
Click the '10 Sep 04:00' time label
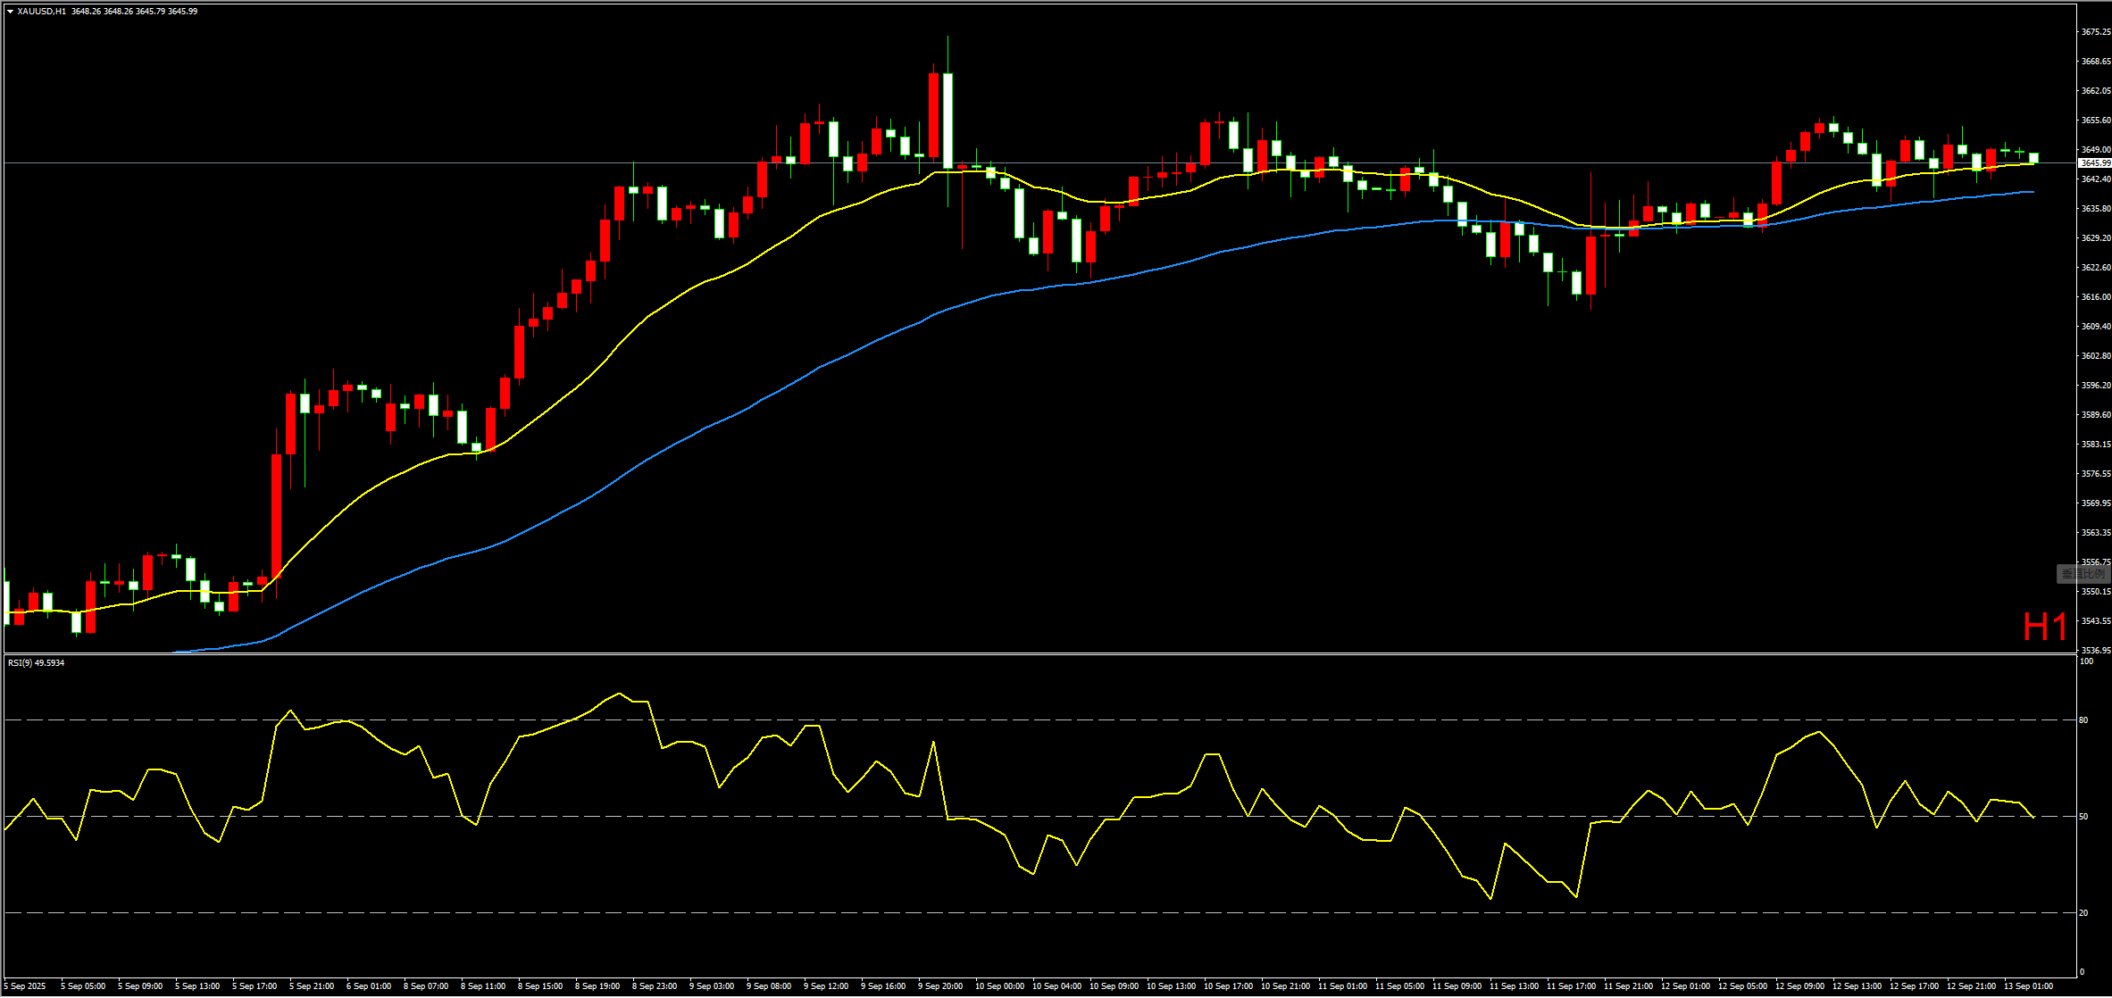point(1056,986)
